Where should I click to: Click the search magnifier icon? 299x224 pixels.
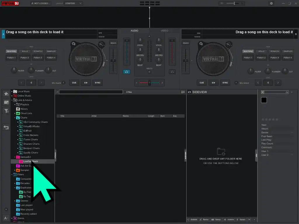(x=57, y=92)
